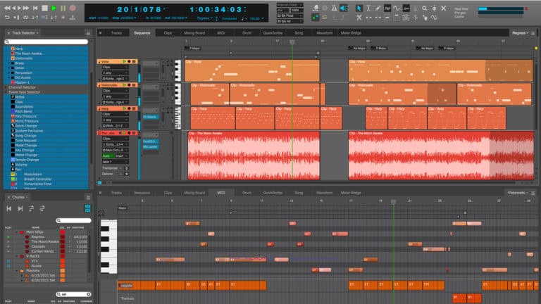The image size is (541, 304).
Task: Click the Main SEQs color swatch
Action: [x=63, y=232]
